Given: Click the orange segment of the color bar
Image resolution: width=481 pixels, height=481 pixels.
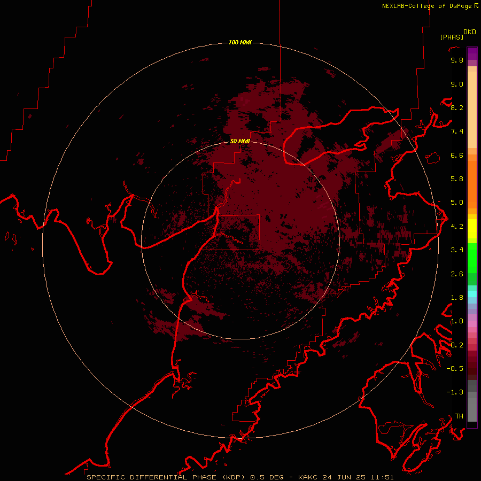Looking at the screenshot, I should click(472, 184).
